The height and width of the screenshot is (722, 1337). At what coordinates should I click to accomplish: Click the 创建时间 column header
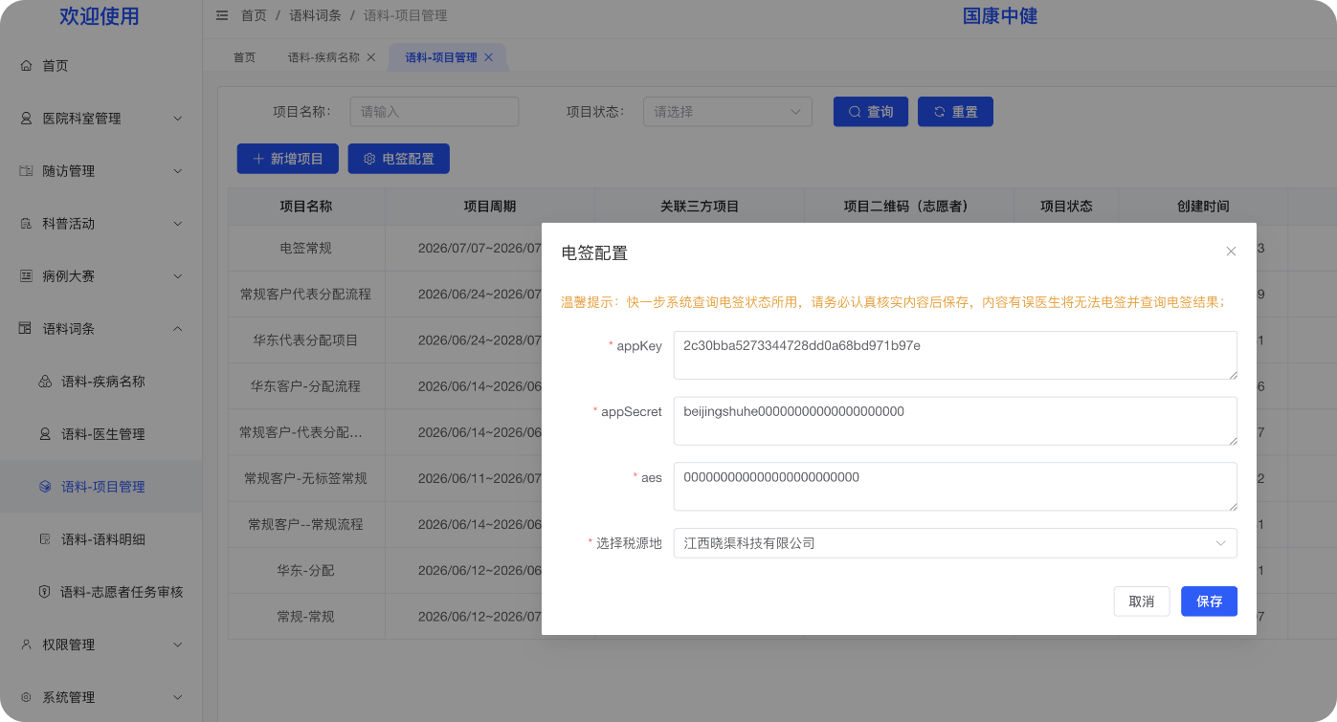click(1203, 207)
